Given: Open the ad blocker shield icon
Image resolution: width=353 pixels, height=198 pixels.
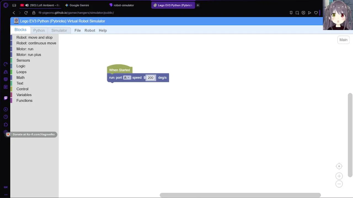Looking at the screenshot, I should pos(303,13).
